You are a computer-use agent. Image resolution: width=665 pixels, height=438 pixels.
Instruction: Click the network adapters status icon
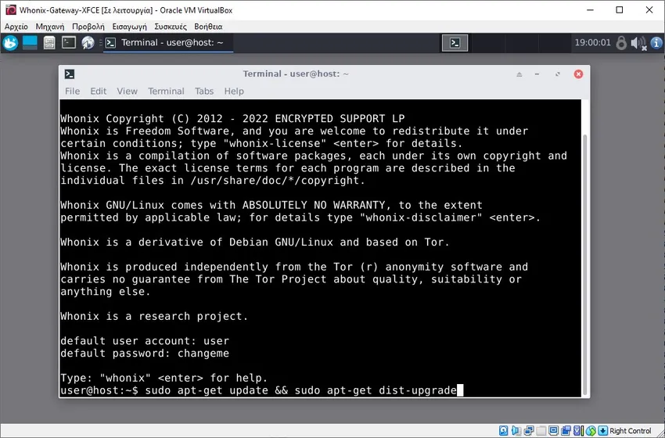pyautogui.click(x=529, y=431)
